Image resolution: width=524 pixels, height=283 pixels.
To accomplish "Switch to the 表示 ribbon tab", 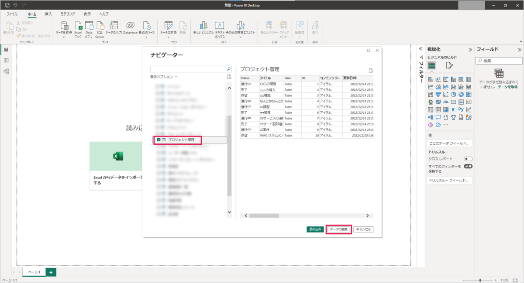I will 87,14.
